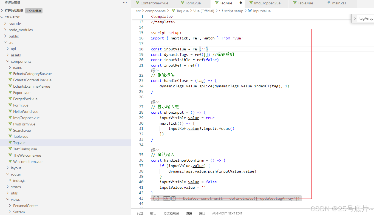
Task: Click the script setup breadcrumb
Action: tap(234, 11)
